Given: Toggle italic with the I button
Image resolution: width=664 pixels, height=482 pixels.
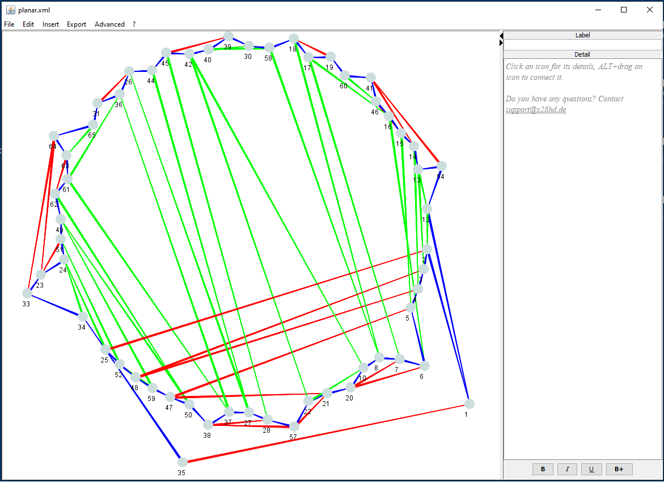Looking at the screenshot, I should coord(567,469).
